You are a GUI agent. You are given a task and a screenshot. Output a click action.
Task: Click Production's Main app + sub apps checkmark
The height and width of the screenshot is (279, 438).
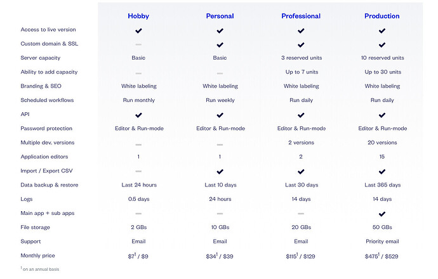coord(382,214)
